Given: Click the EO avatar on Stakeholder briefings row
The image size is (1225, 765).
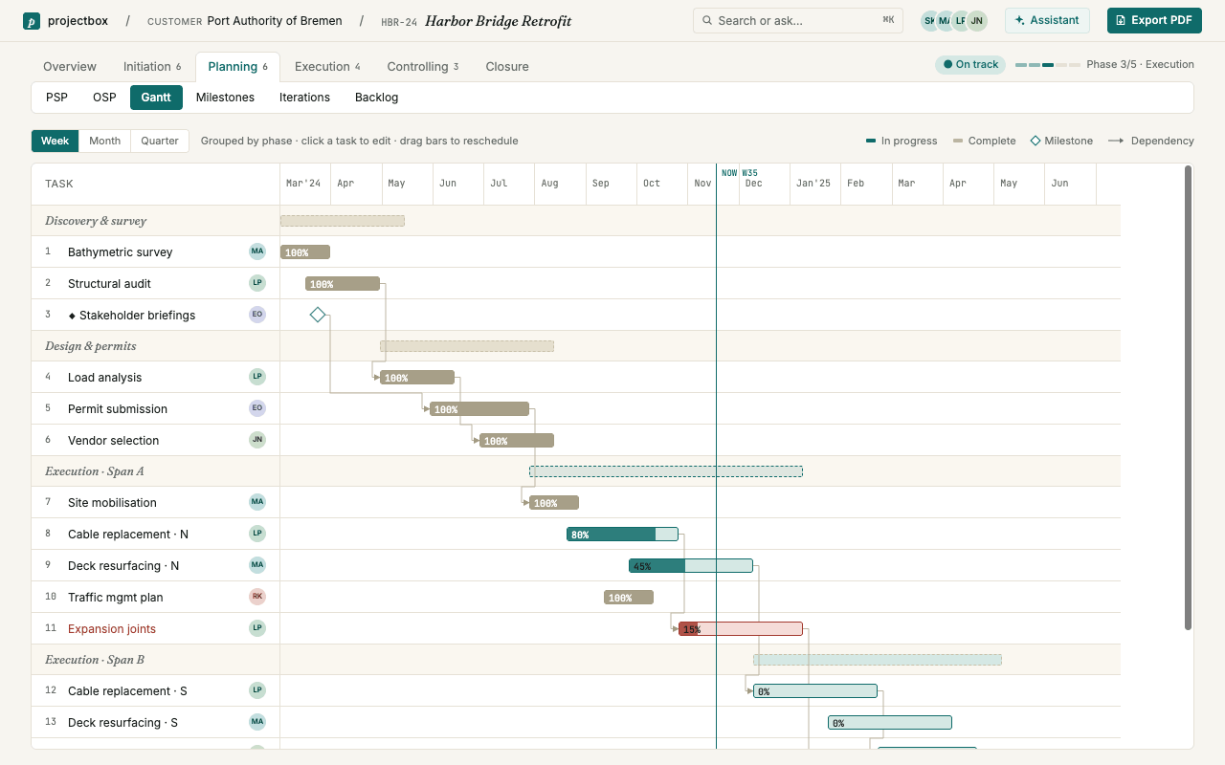Looking at the screenshot, I should tap(257, 315).
